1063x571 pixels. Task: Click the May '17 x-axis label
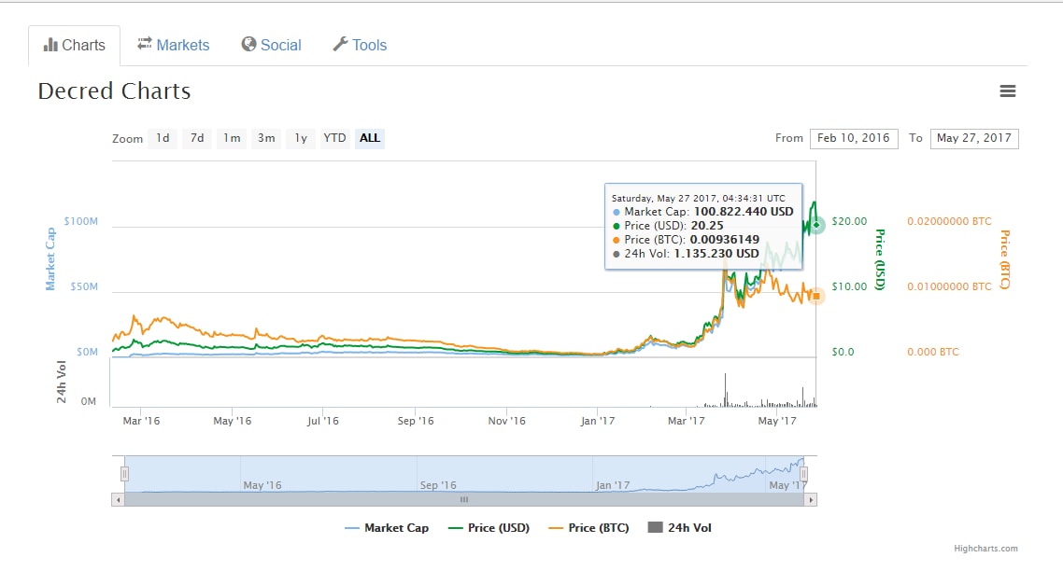click(x=777, y=421)
